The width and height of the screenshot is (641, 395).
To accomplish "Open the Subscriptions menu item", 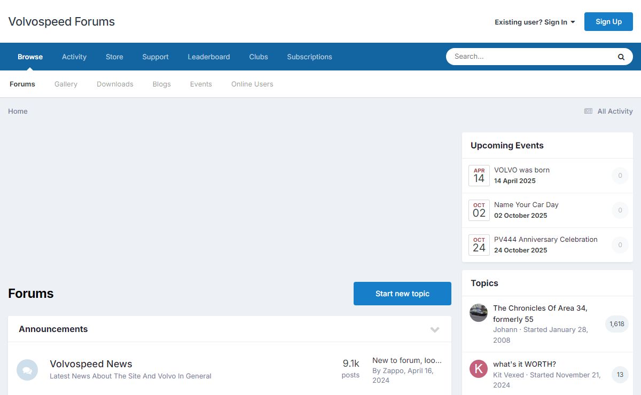I will pos(309,57).
